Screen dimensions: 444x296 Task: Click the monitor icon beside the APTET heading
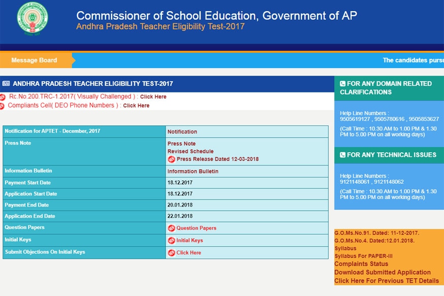6,82
